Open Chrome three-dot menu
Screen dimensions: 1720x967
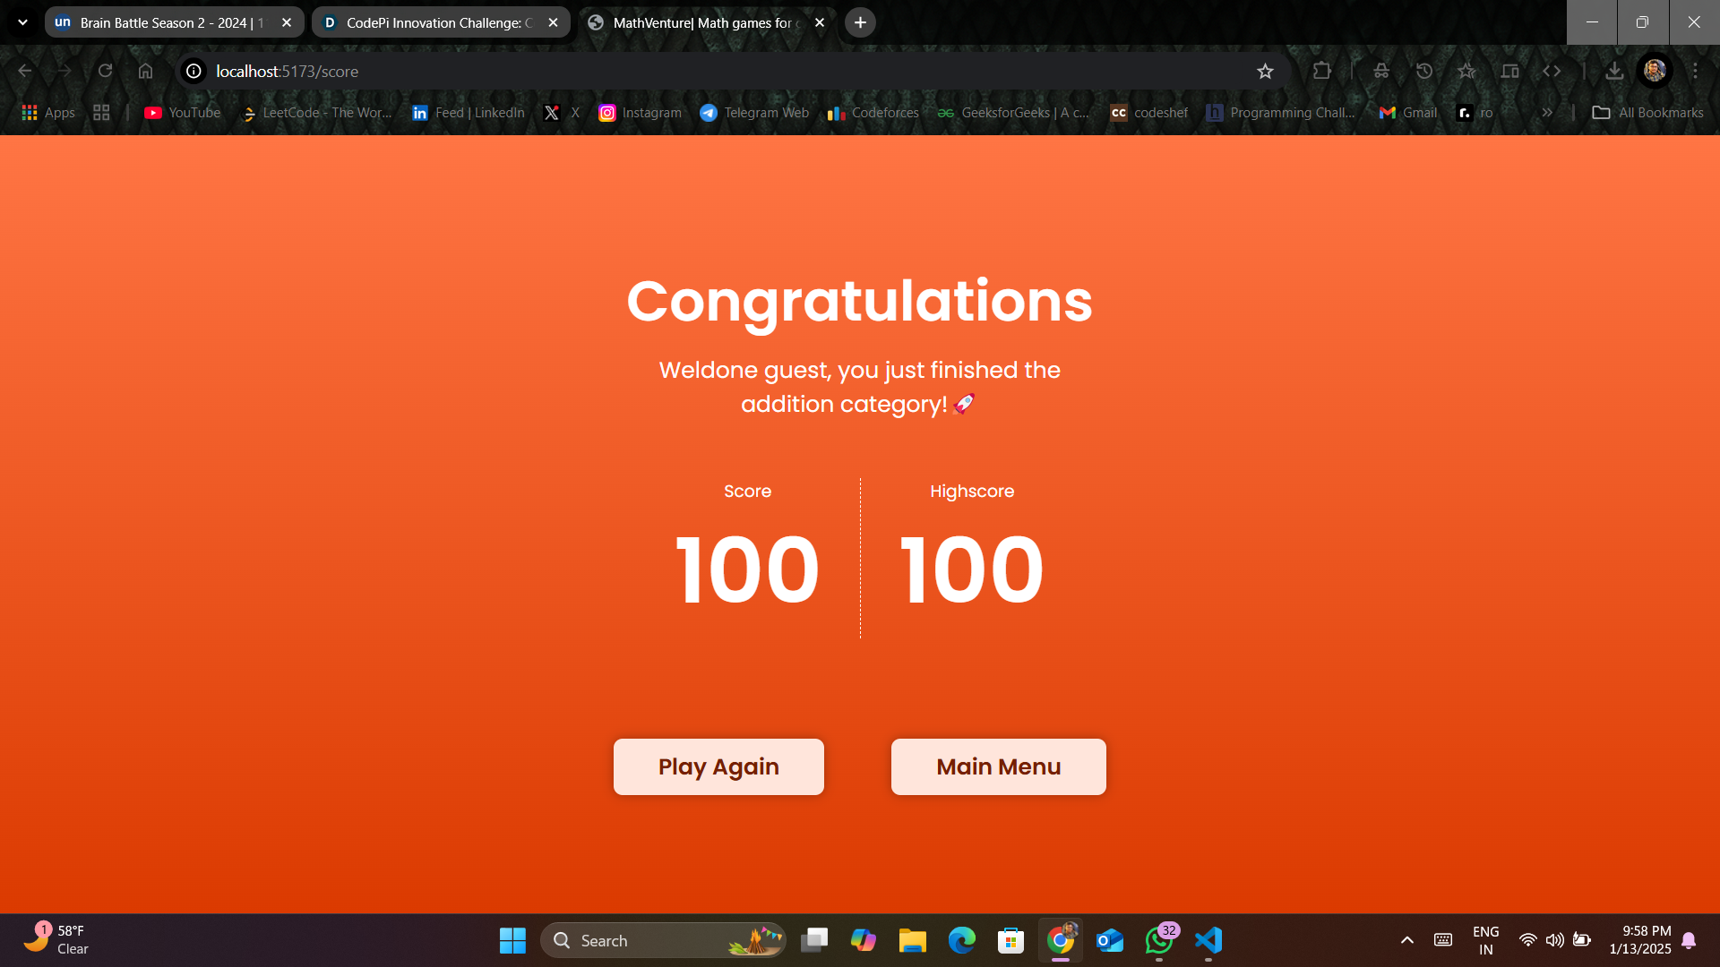1695,72
